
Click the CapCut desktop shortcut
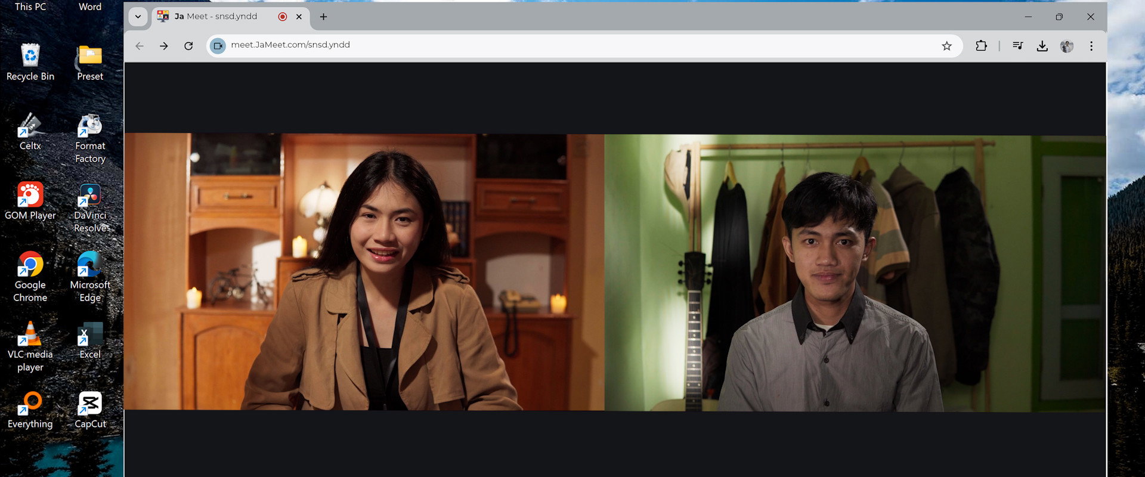click(90, 410)
